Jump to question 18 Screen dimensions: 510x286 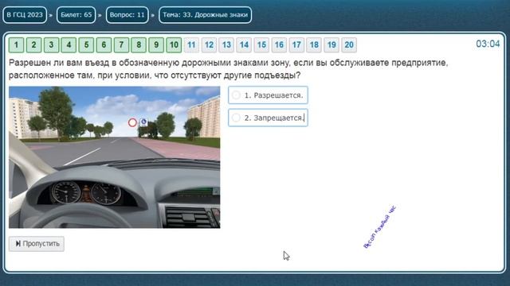click(x=314, y=44)
